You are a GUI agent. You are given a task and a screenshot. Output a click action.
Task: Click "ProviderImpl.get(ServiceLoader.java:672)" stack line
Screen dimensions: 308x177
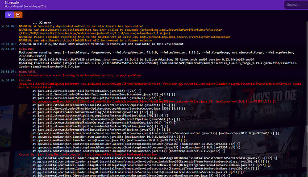click(97, 98)
